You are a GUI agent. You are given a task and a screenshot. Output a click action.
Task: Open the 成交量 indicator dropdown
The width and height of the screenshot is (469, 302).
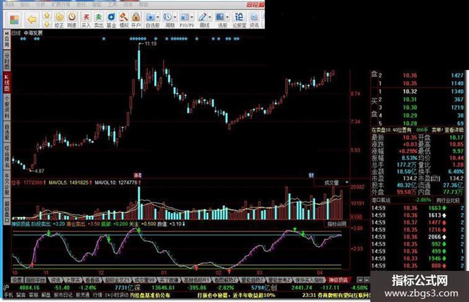click(332, 182)
